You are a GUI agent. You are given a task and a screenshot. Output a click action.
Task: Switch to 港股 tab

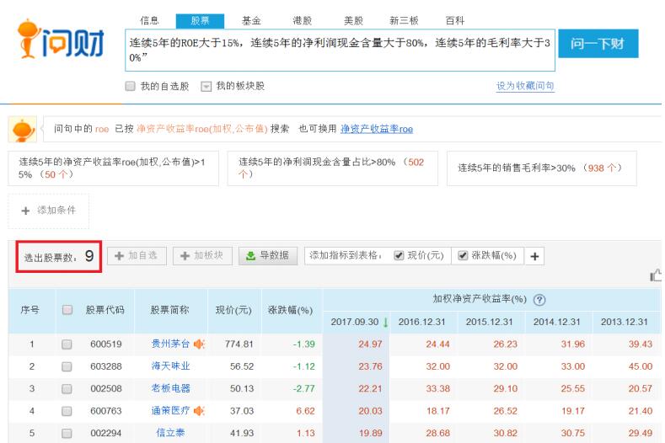click(x=302, y=20)
